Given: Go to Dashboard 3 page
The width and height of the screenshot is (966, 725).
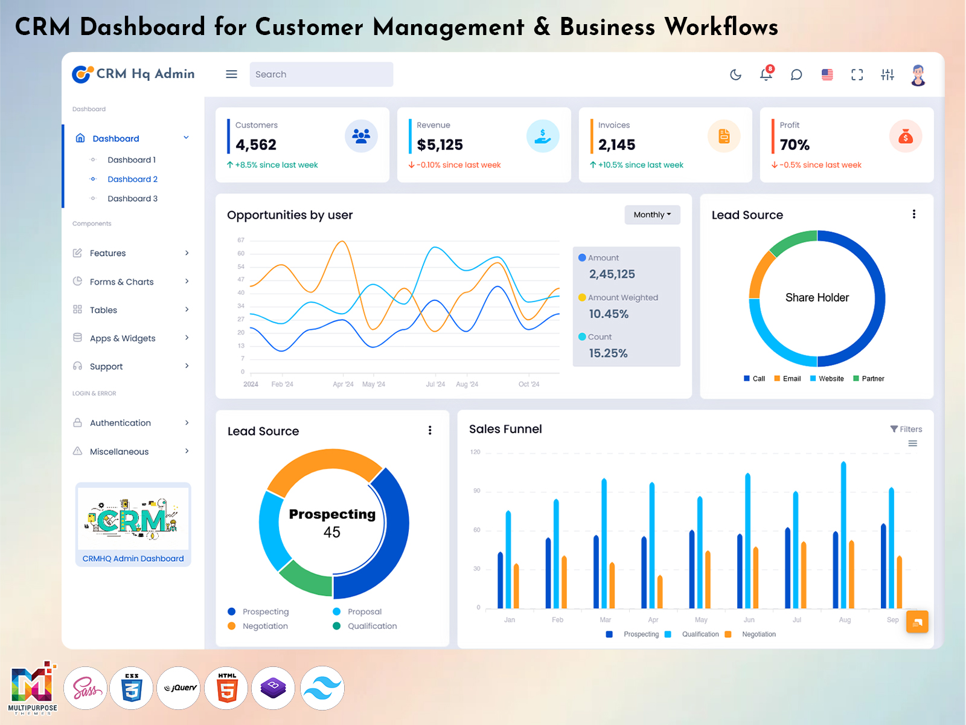Looking at the screenshot, I should [133, 199].
